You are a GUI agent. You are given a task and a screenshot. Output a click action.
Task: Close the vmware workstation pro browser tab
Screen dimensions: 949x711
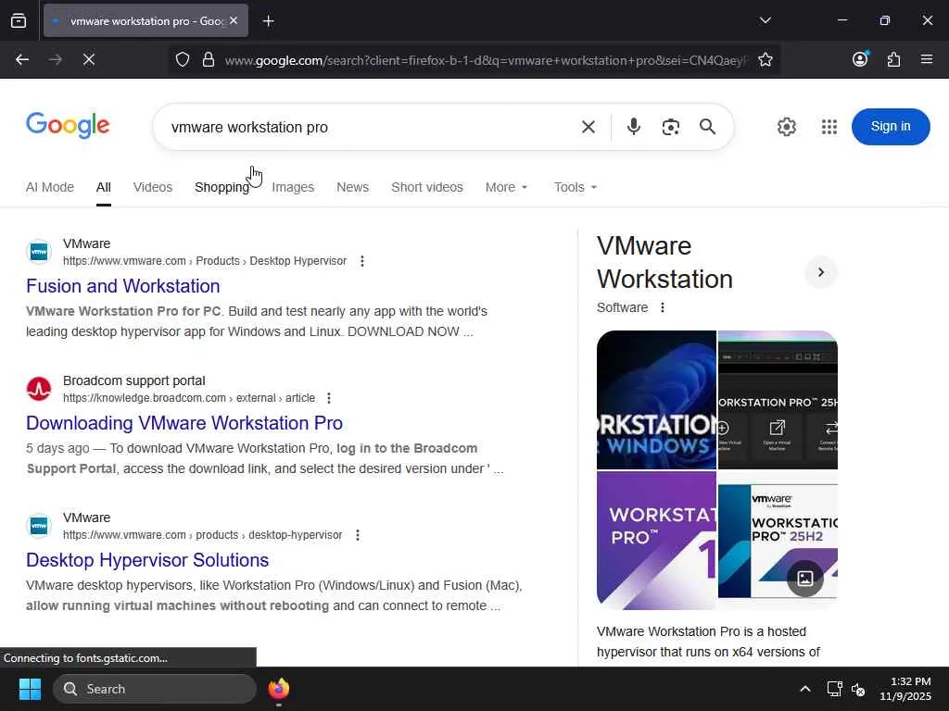pyautogui.click(x=234, y=20)
